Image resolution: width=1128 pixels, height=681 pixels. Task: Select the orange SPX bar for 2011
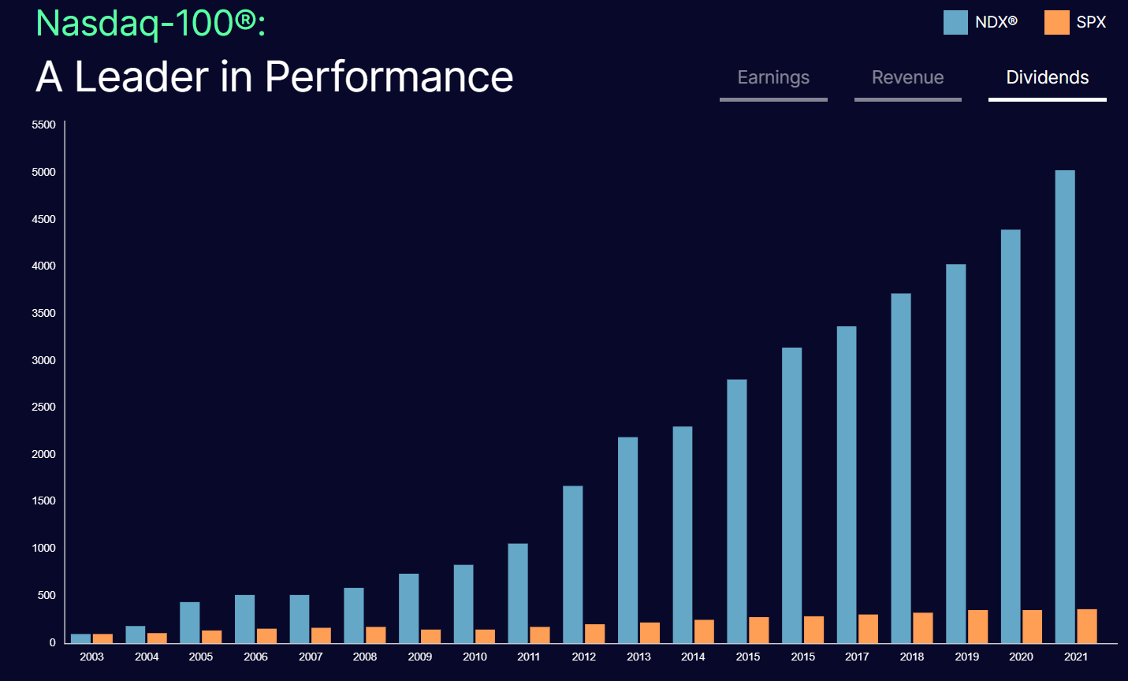540,635
